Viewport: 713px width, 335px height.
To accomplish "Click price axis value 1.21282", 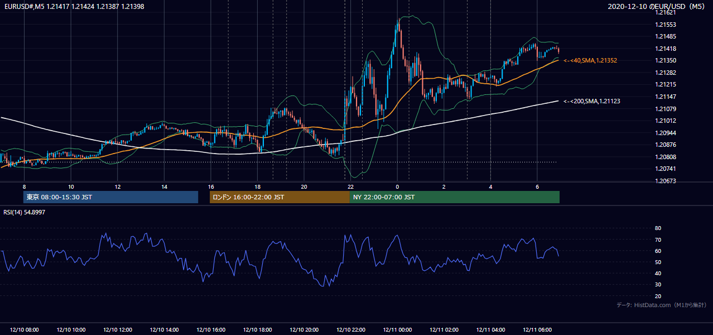I will point(666,73).
